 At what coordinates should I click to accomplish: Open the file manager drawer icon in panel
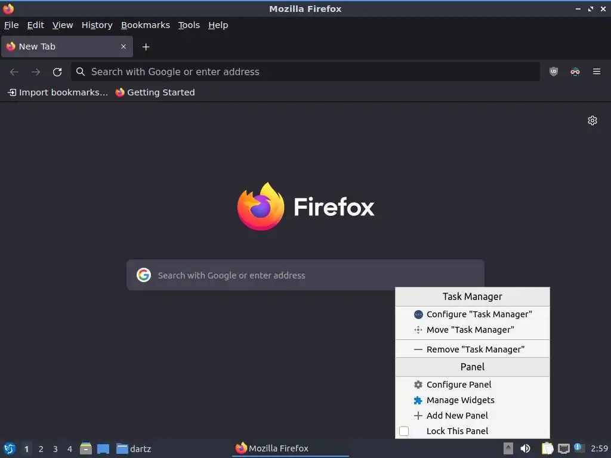point(86,448)
